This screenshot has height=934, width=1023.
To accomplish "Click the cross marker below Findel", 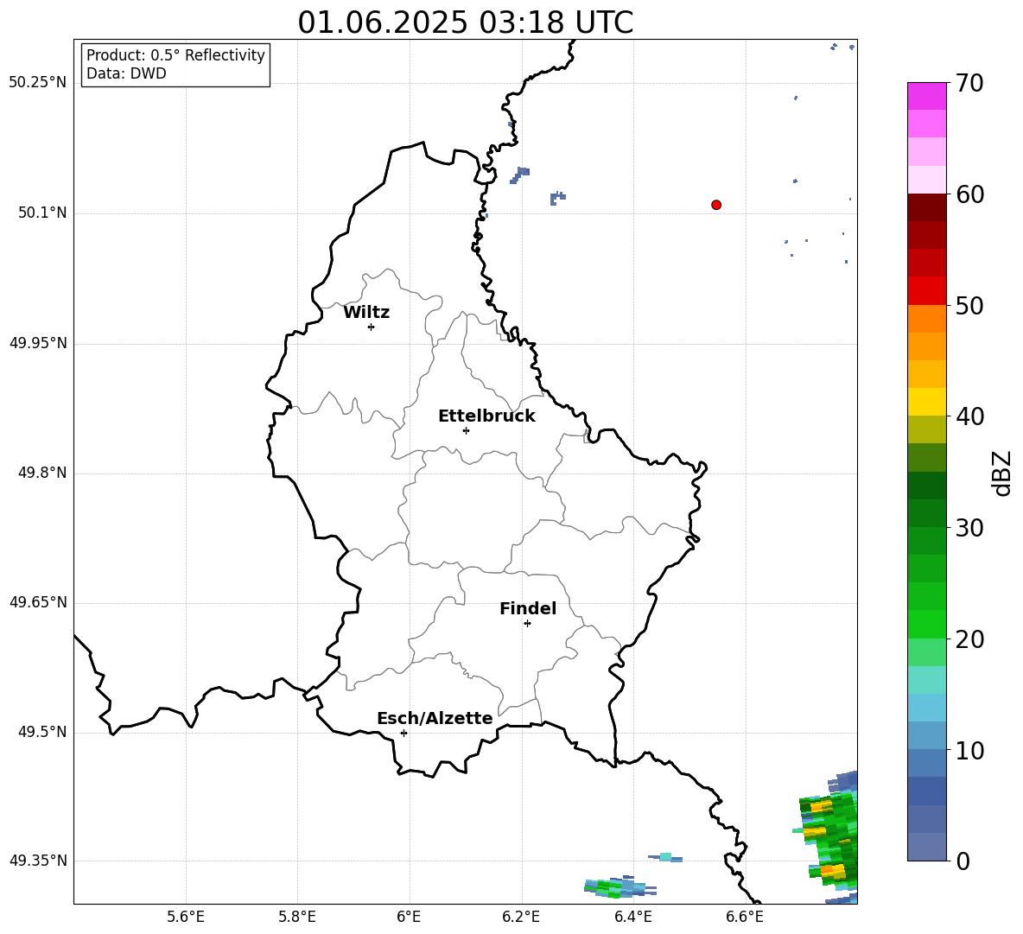I will pyautogui.click(x=527, y=624).
